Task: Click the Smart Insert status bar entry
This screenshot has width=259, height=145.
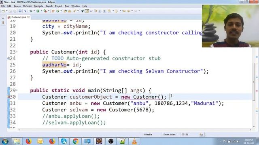Action: 169,135
